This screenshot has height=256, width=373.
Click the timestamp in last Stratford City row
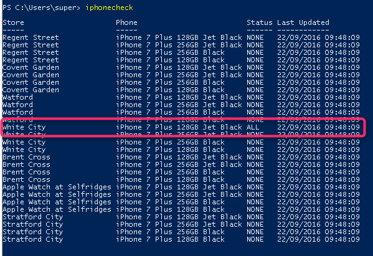(319, 239)
